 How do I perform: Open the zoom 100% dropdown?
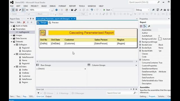pos(49,10)
